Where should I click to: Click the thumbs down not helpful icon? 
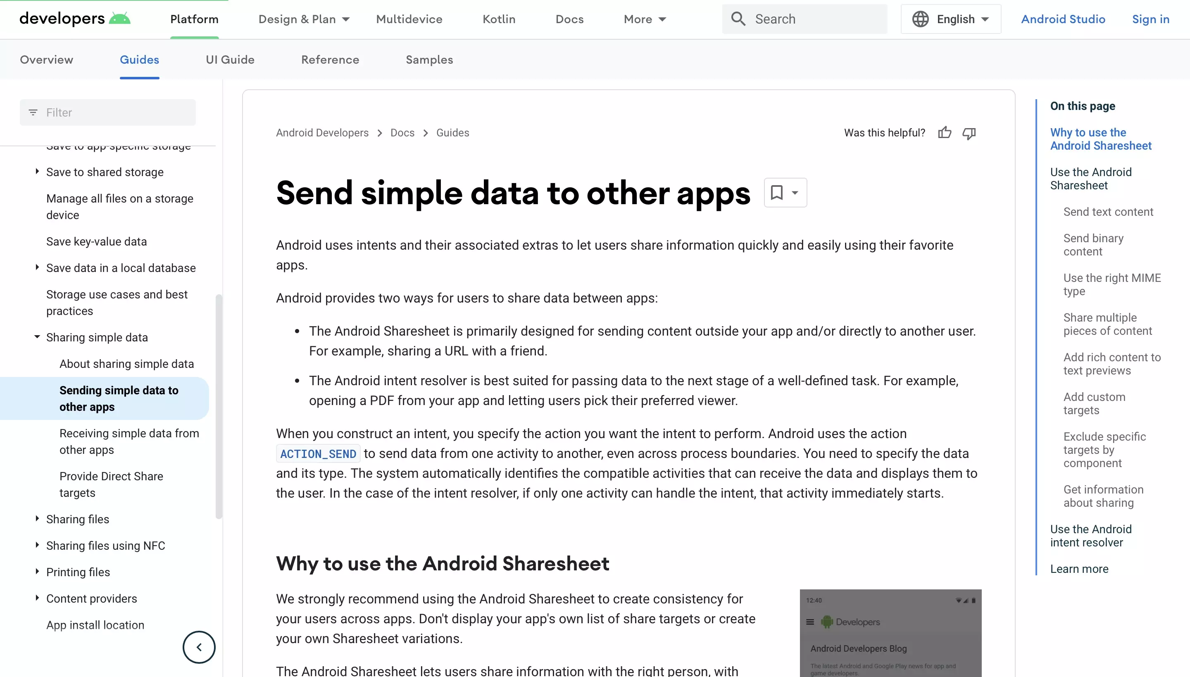pyautogui.click(x=970, y=133)
